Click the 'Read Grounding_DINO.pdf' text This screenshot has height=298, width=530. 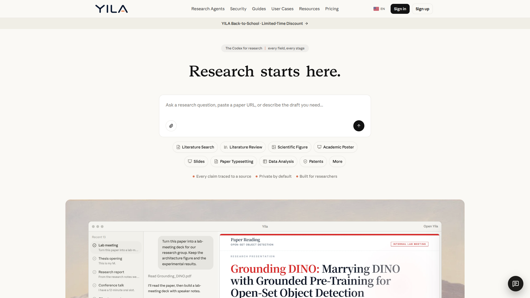pyautogui.click(x=169, y=276)
